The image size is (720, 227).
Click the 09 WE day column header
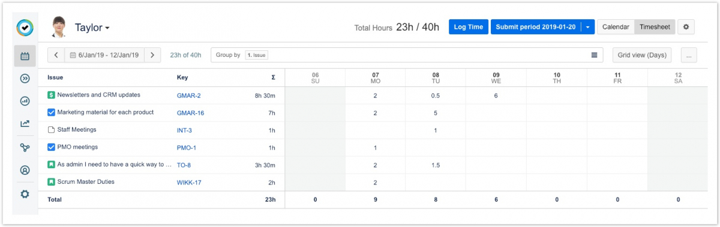click(496, 78)
